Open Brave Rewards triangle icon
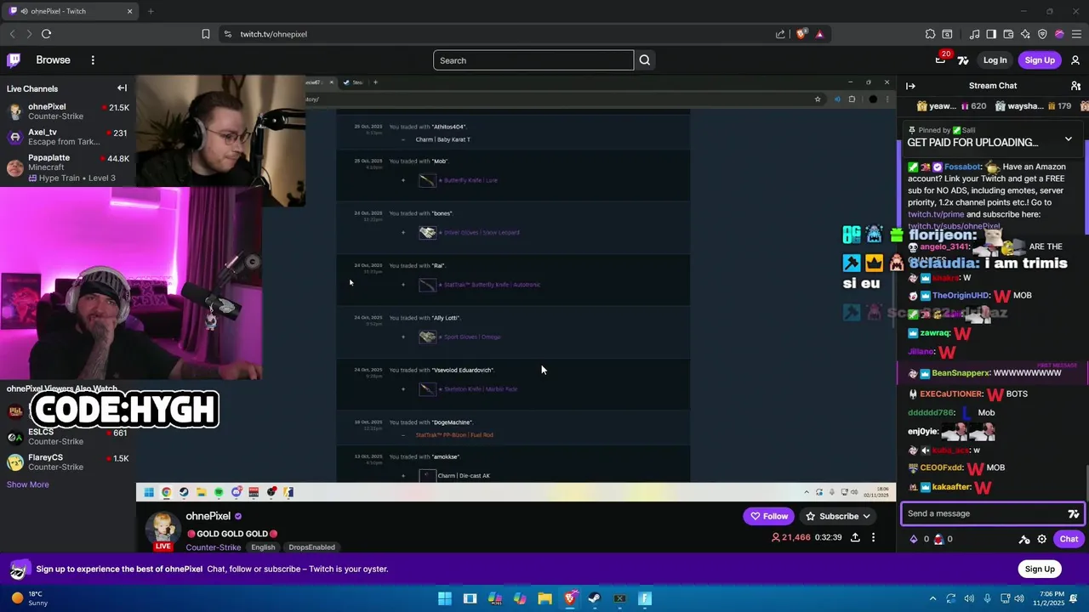Image resolution: width=1089 pixels, height=612 pixels. pos(819,34)
